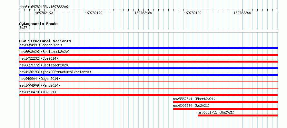Open the nsv6010479 (Wu2021) variant label

pyautogui.click(x=38, y=92)
